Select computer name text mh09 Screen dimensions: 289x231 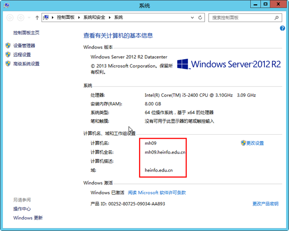pos(151,143)
